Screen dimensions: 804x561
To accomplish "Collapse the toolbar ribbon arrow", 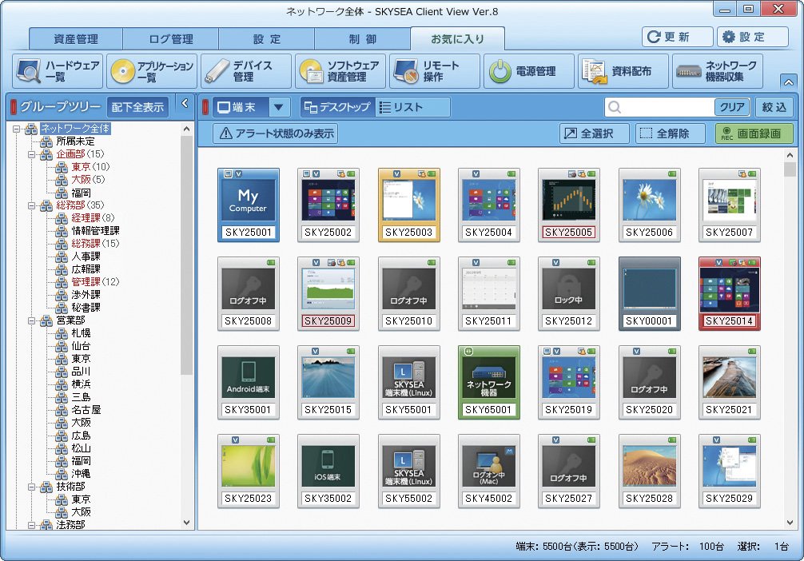I will click(789, 82).
